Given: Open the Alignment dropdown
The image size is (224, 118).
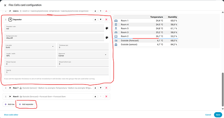Looking at the screenshot, I should coord(83,55).
